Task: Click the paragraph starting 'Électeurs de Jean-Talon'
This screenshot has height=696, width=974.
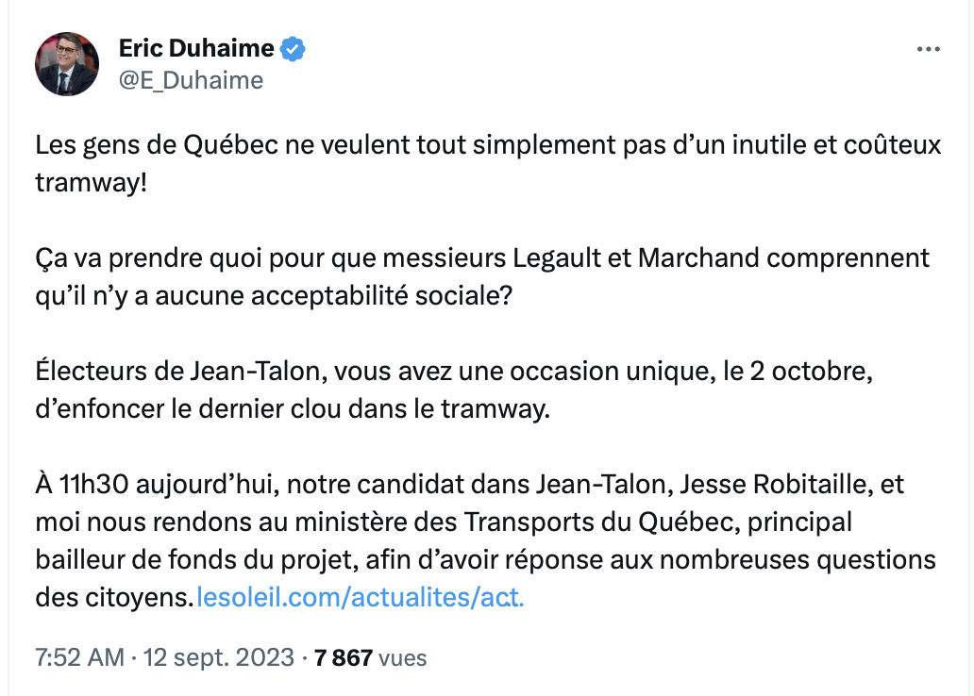Action: click(x=454, y=389)
